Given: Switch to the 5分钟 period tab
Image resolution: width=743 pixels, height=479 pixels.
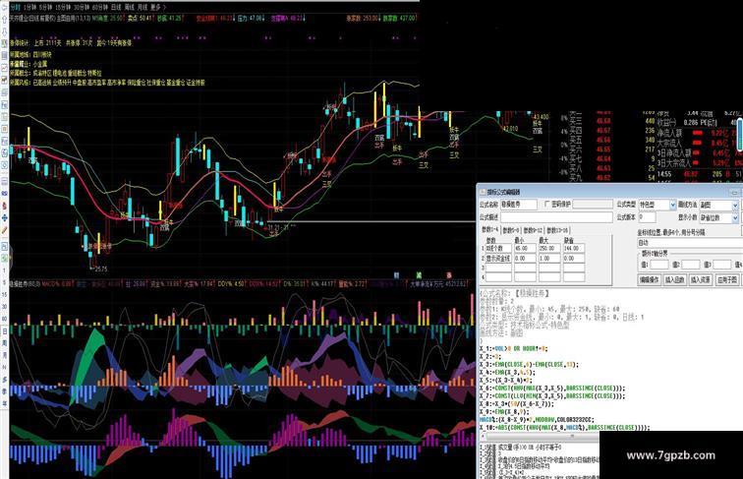Looking at the screenshot, I should [x=45, y=8].
